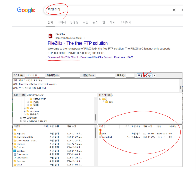
Task: Click the search field containing 파일질라
Action: click(x=107, y=10)
